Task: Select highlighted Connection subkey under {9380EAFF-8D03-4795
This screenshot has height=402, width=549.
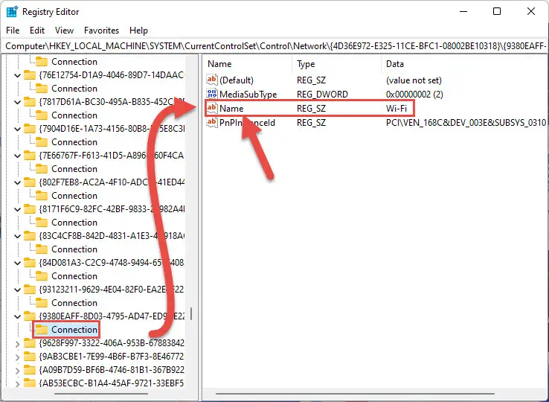Action: click(74, 330)
